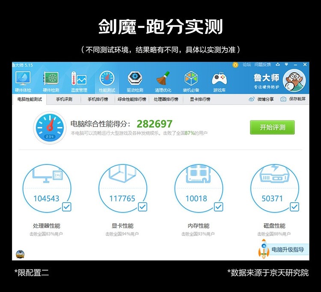Start the benchmark with 开始评测 button
This screenshot has width=321, height=292.
[x=272, y=127]
